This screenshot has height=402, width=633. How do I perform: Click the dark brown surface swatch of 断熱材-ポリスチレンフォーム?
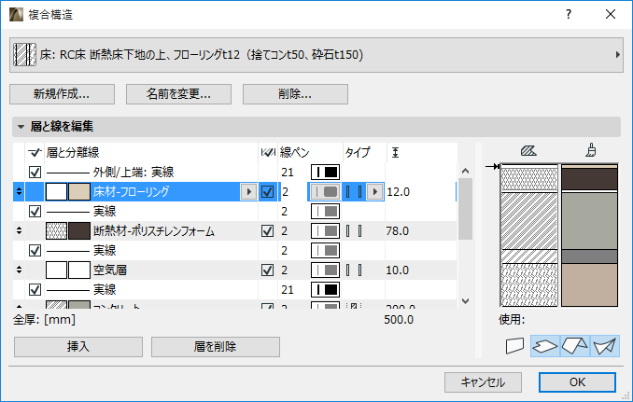tap(79, 231)
